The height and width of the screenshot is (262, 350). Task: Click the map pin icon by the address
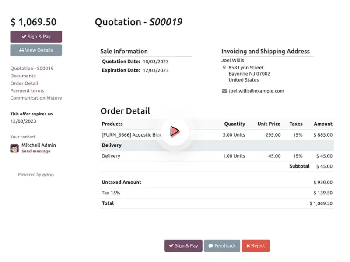click(224, 68)
